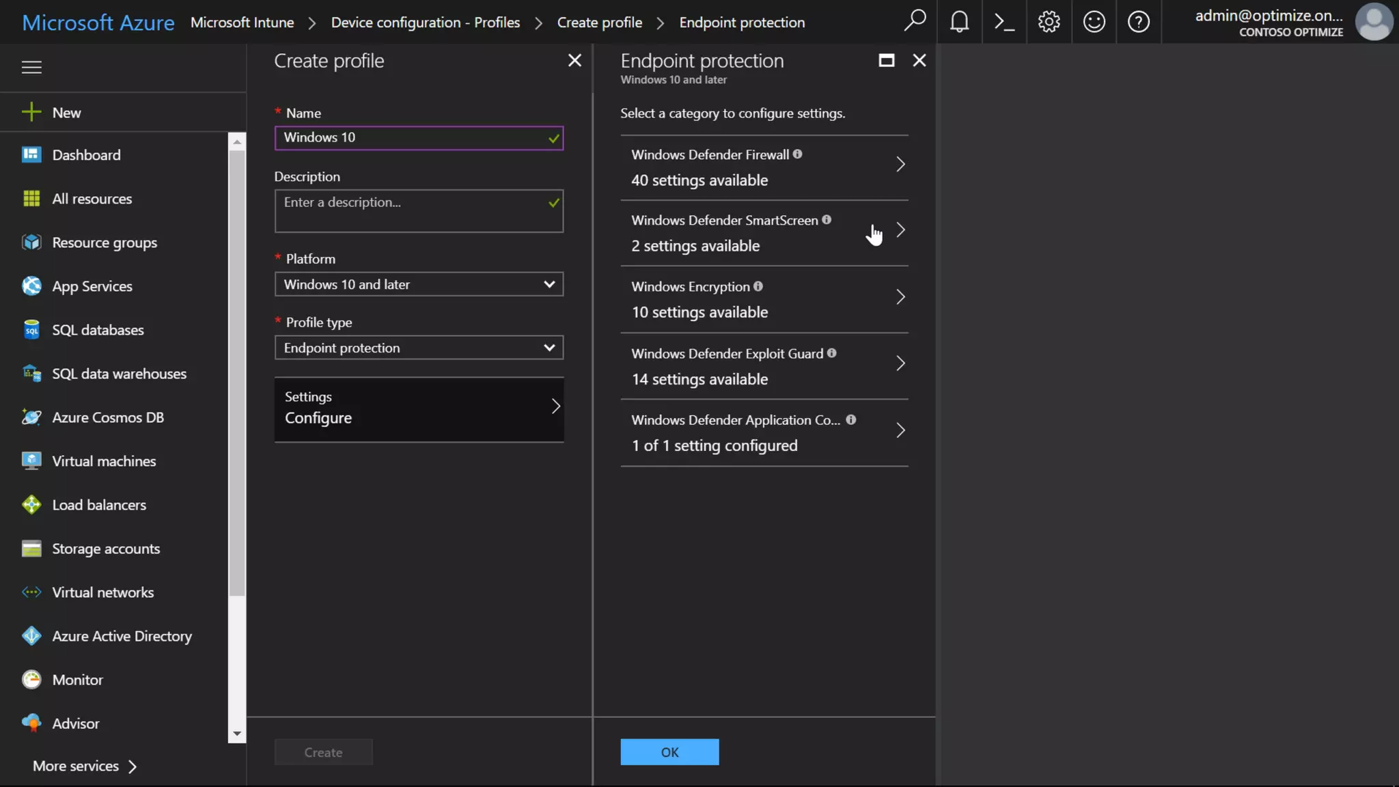This screenshot has height=787, width=1399.
Task: Expand Windows Defender Firewall settings chevron
Action: point(900,165)
